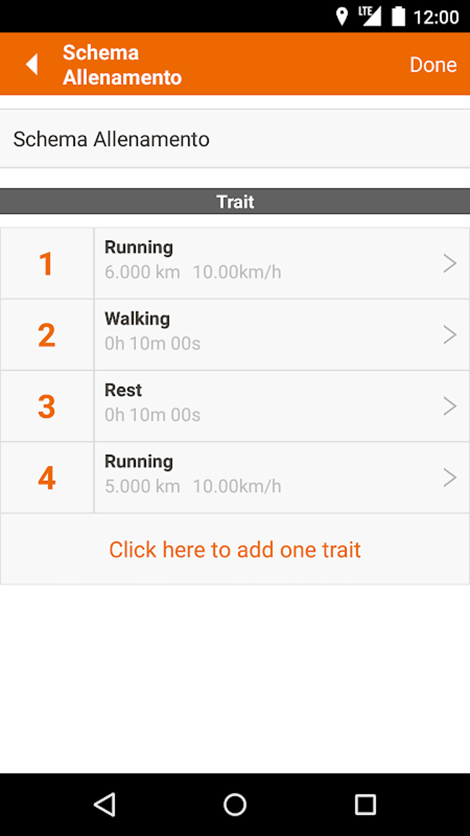This screenshot has height=836, width=470.
Task: Tap Done to save the training schema
Action: [433, 65]
